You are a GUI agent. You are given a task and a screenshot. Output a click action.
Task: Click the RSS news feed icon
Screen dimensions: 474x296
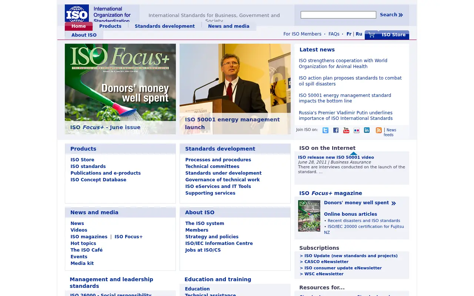click(379, 130)
